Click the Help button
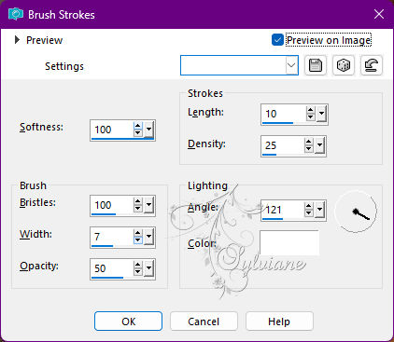The width and height of the screenshot is (394, 342). tap(279, 321)
